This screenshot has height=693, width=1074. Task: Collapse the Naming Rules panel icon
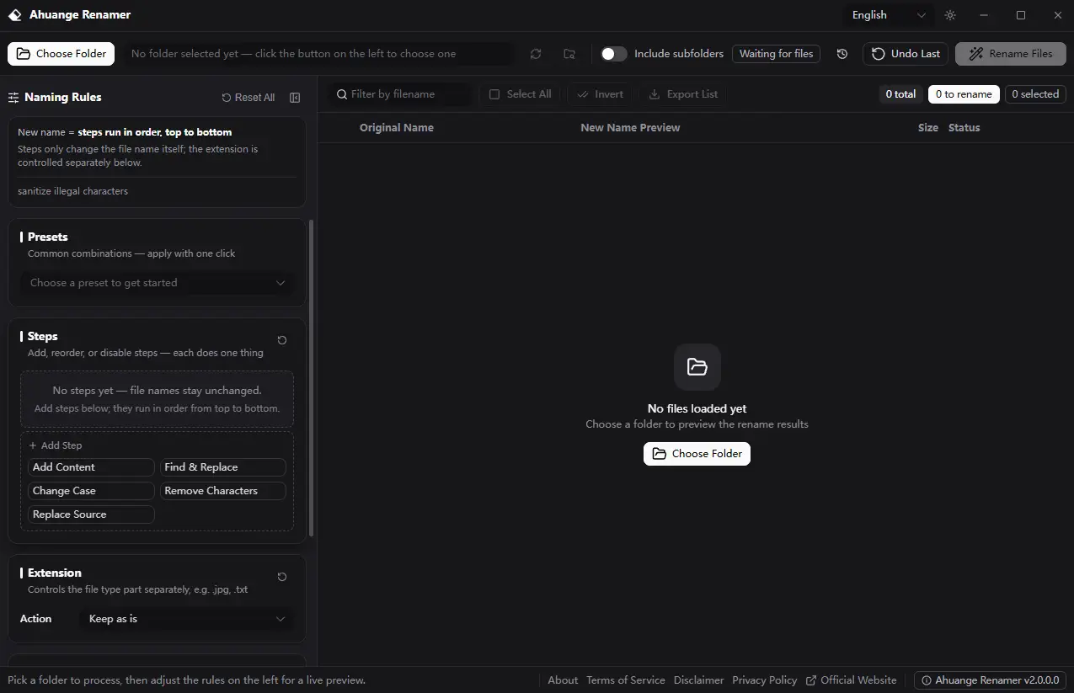coord(295,98)
